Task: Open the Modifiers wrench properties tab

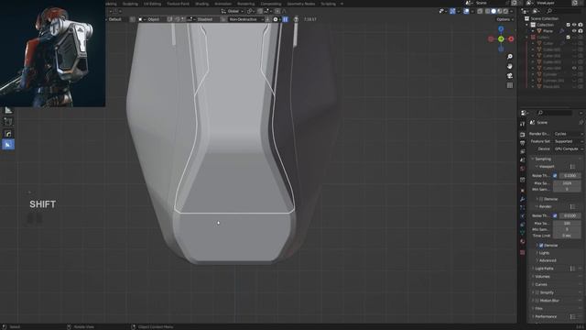Action: click(523, 200)
